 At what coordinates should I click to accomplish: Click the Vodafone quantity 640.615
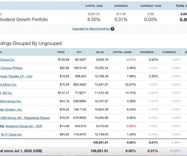click(x=80, y=126)
